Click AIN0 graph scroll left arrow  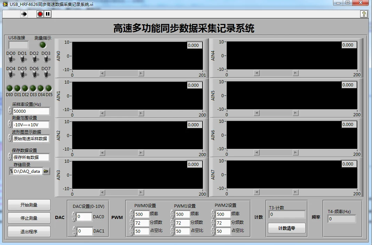[x=102, y=73]
